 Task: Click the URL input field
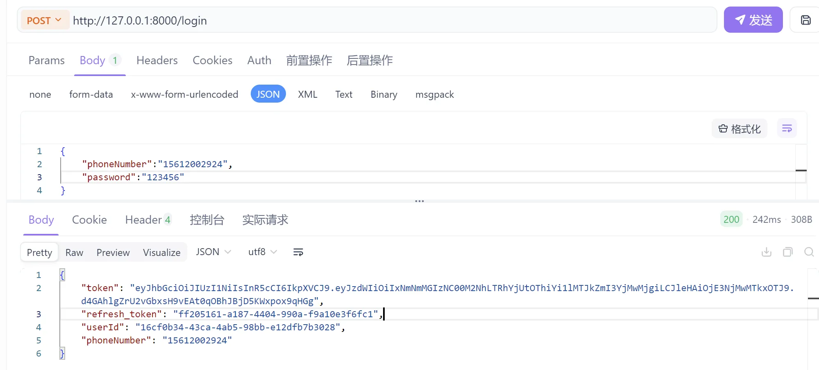point(393,20)
